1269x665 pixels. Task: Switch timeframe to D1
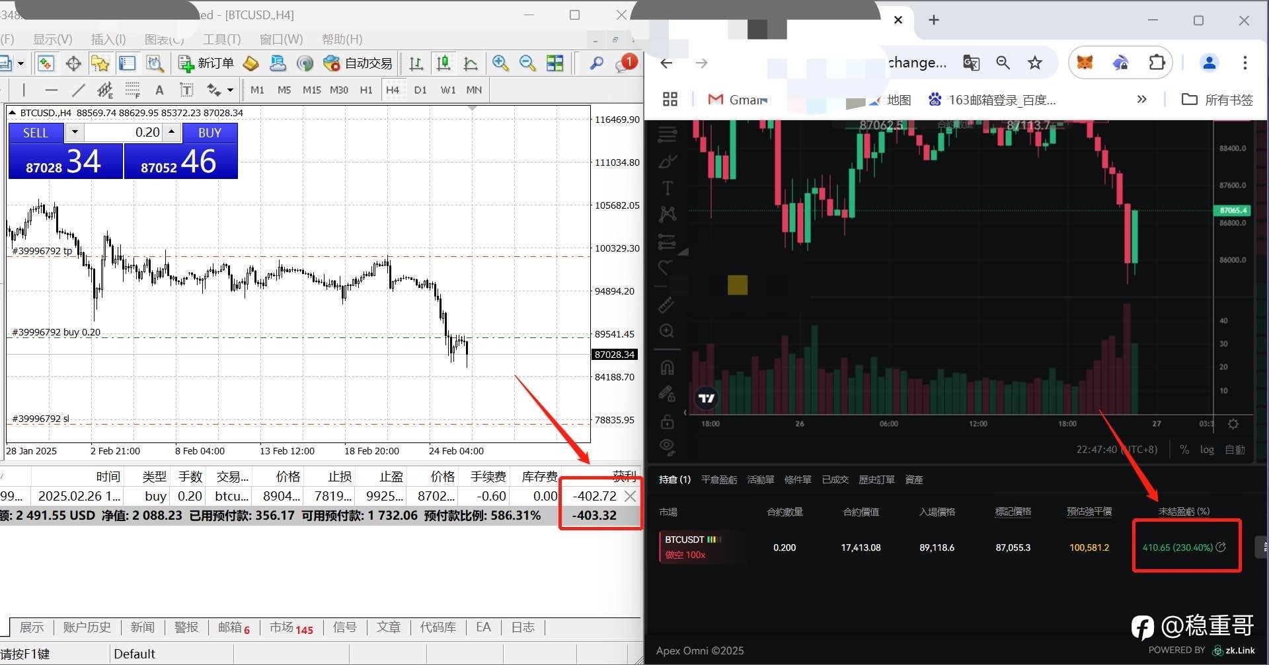click(420, 90)
